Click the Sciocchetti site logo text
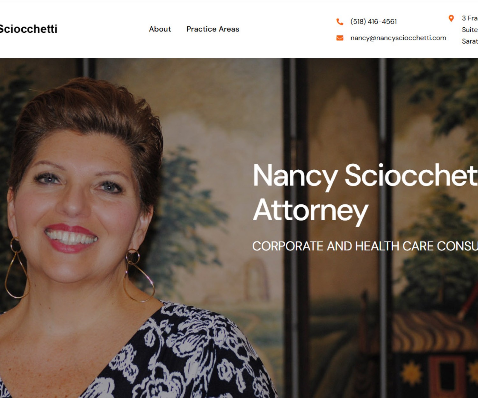Image resolution: width=478 pixels, height=398 pixels. point(28,29)
